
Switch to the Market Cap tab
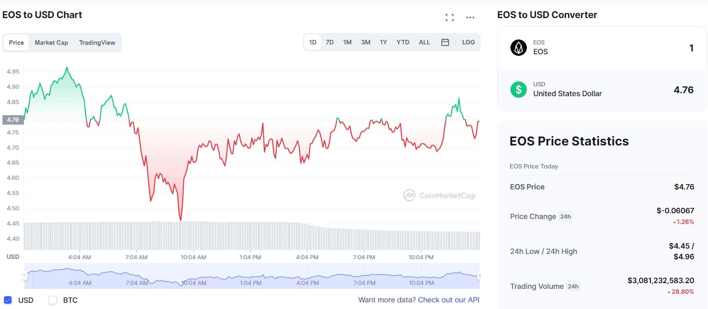(x=51, y=42)
